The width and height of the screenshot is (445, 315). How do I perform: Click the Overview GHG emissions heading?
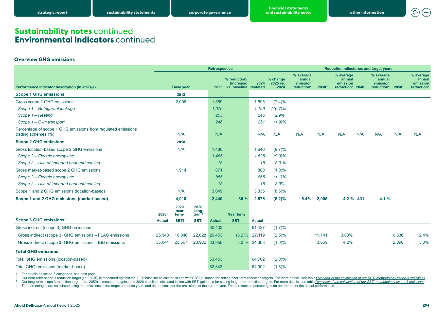pyautogui.click(x=44, y=59)
